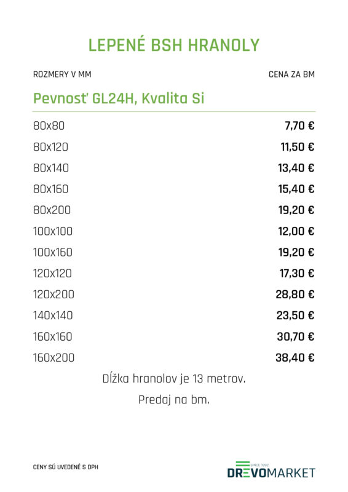This screenshot has height=492, width=348.
Task: Select the 80x200 dimension entry
Action: click(52, 210)
